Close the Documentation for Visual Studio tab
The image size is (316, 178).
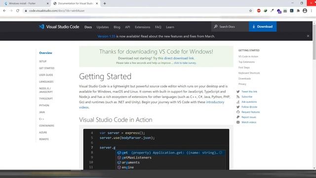tap(97, 3)
